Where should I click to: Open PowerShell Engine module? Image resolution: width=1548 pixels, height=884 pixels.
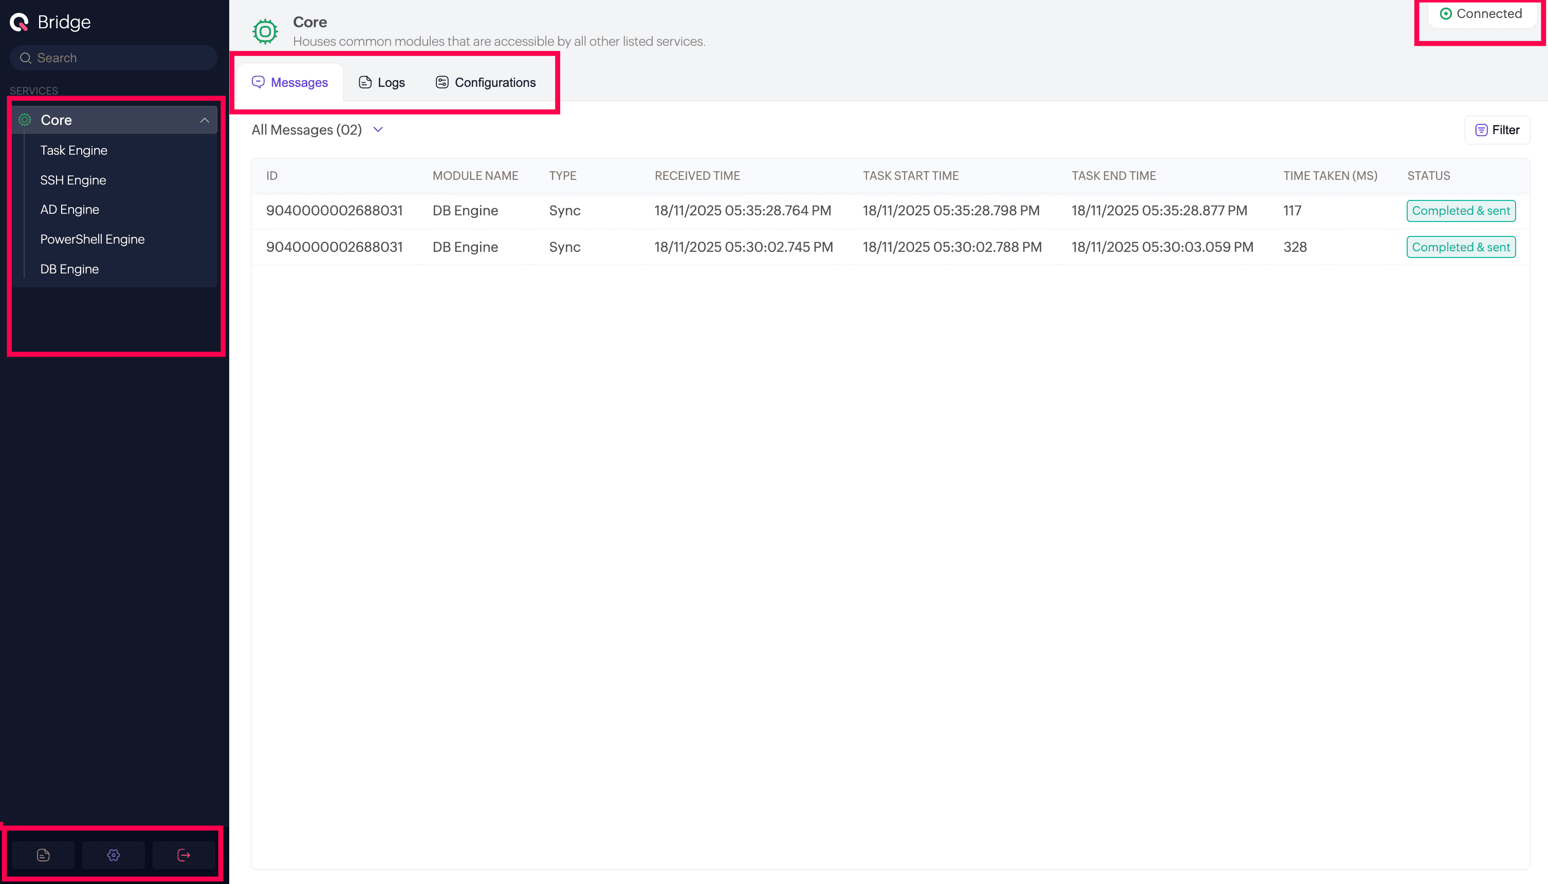click(93, 239)
